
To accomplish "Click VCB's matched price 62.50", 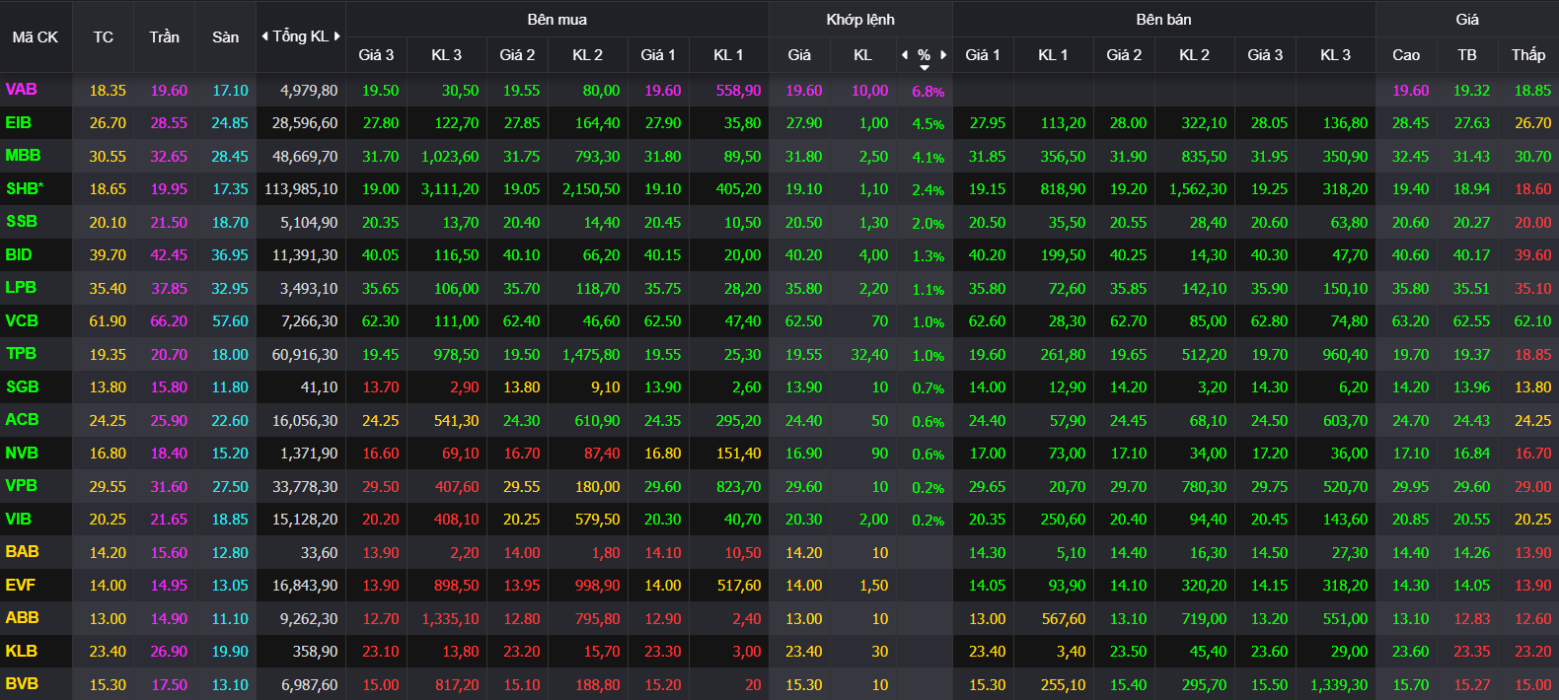I will pyautogui.click(x=803, y=321).
